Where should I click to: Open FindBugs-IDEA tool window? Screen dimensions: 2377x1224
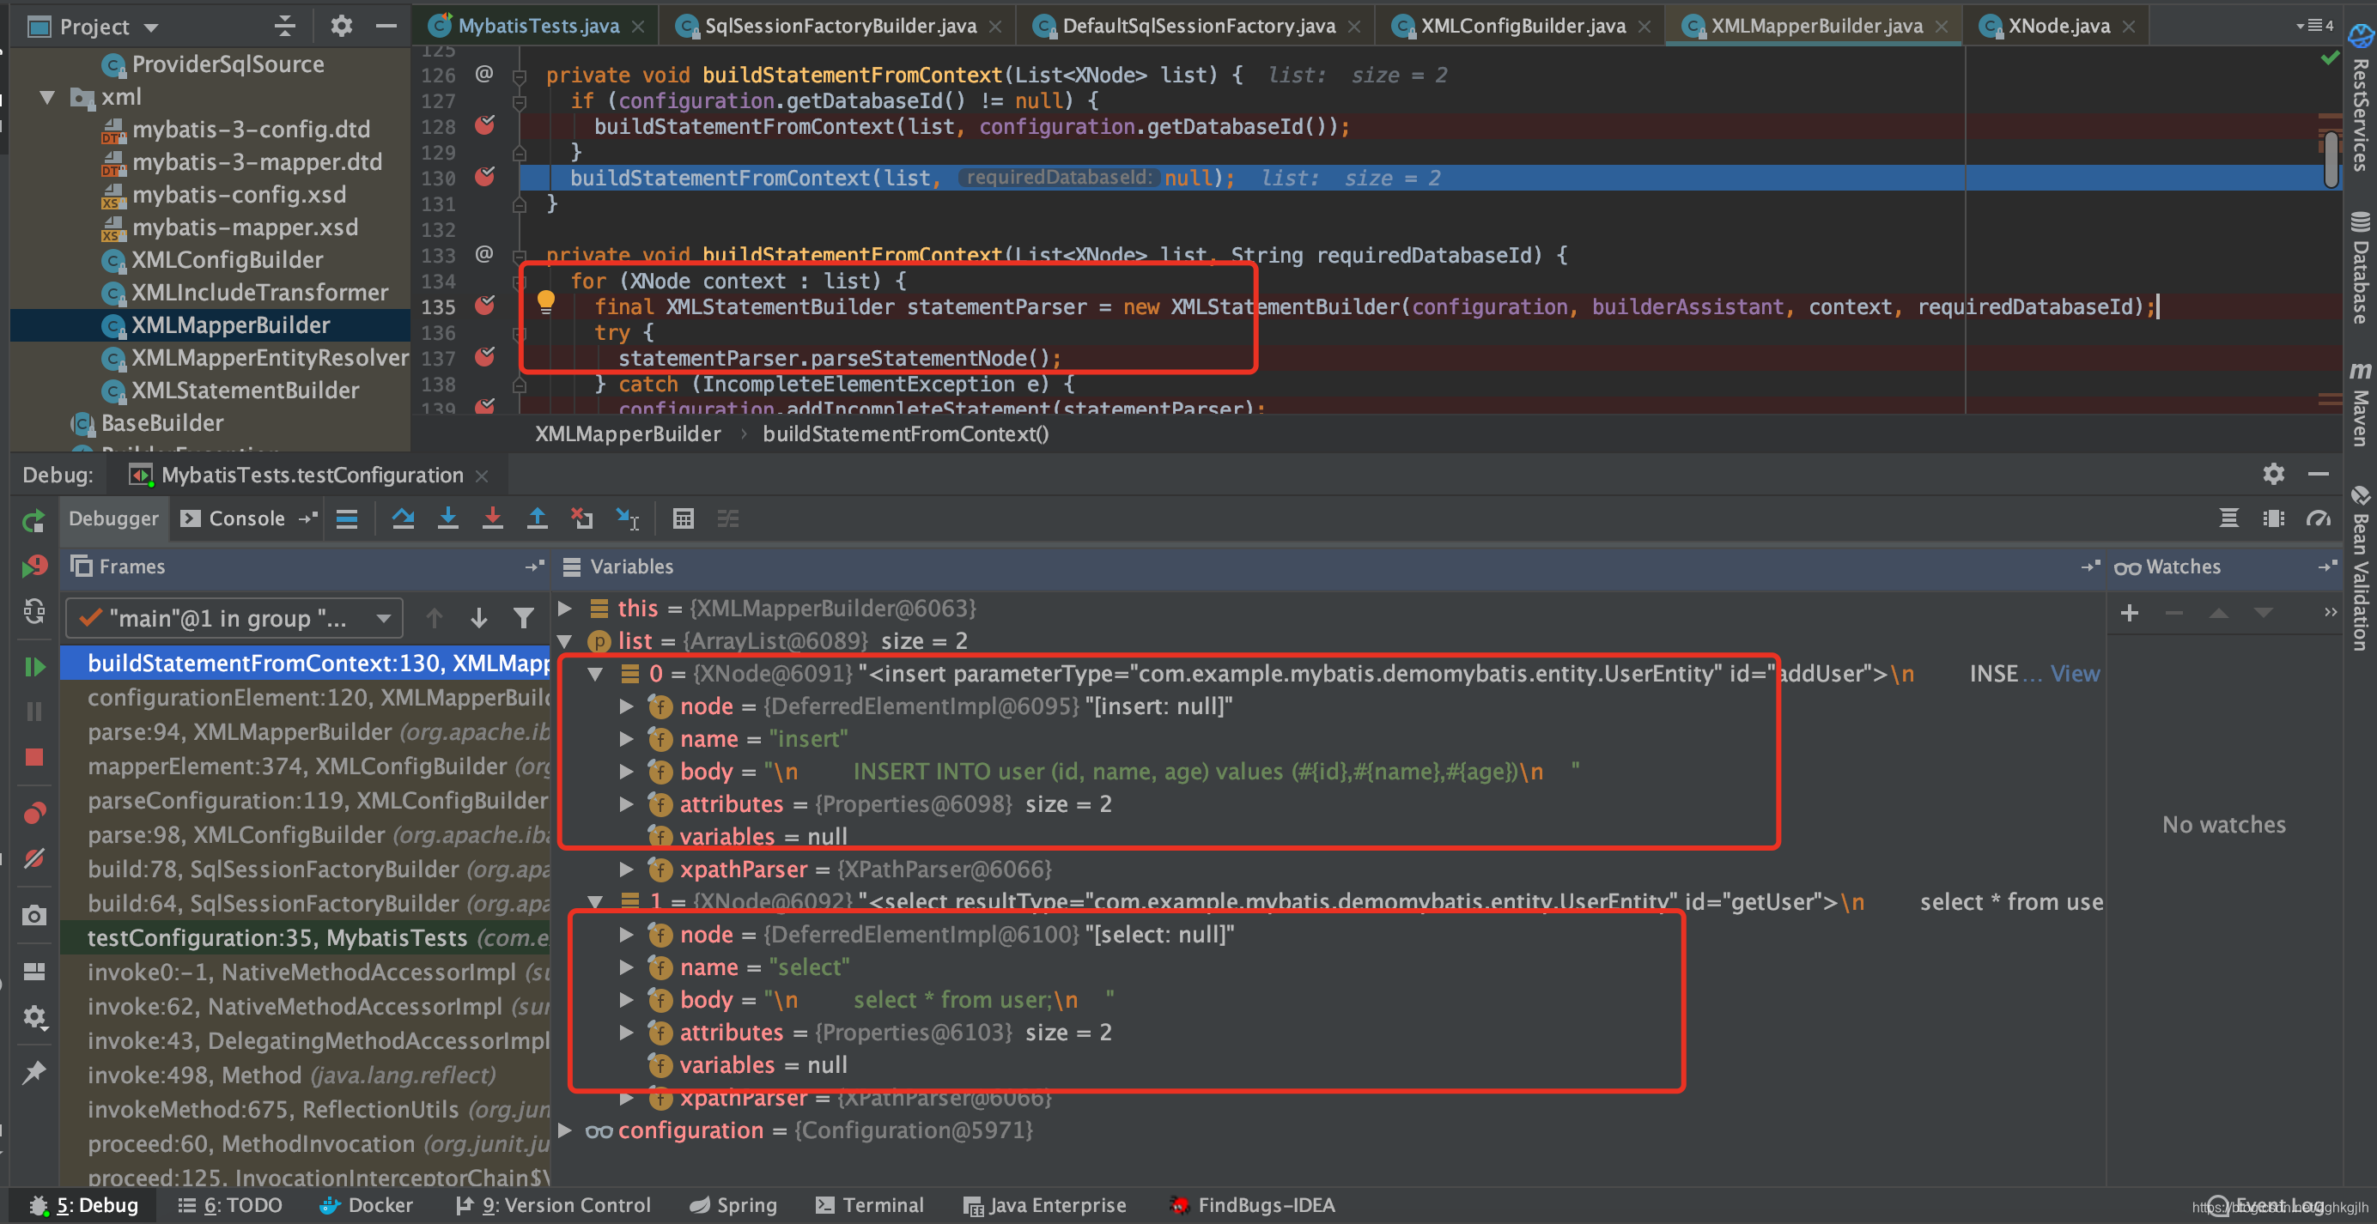coord(1251,1204)
